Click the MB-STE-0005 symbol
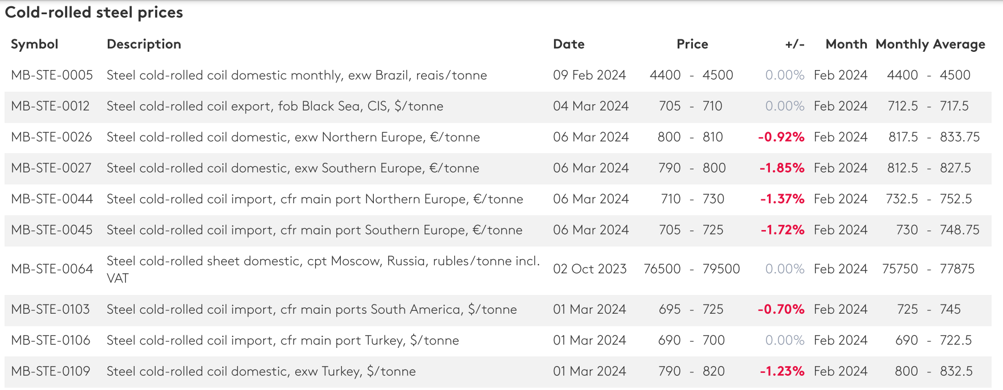1003x390 pixels. 52,75
